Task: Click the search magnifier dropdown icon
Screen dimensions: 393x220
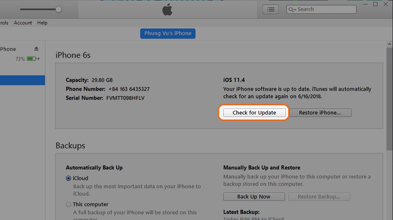Action: click(x=292, y=9)
